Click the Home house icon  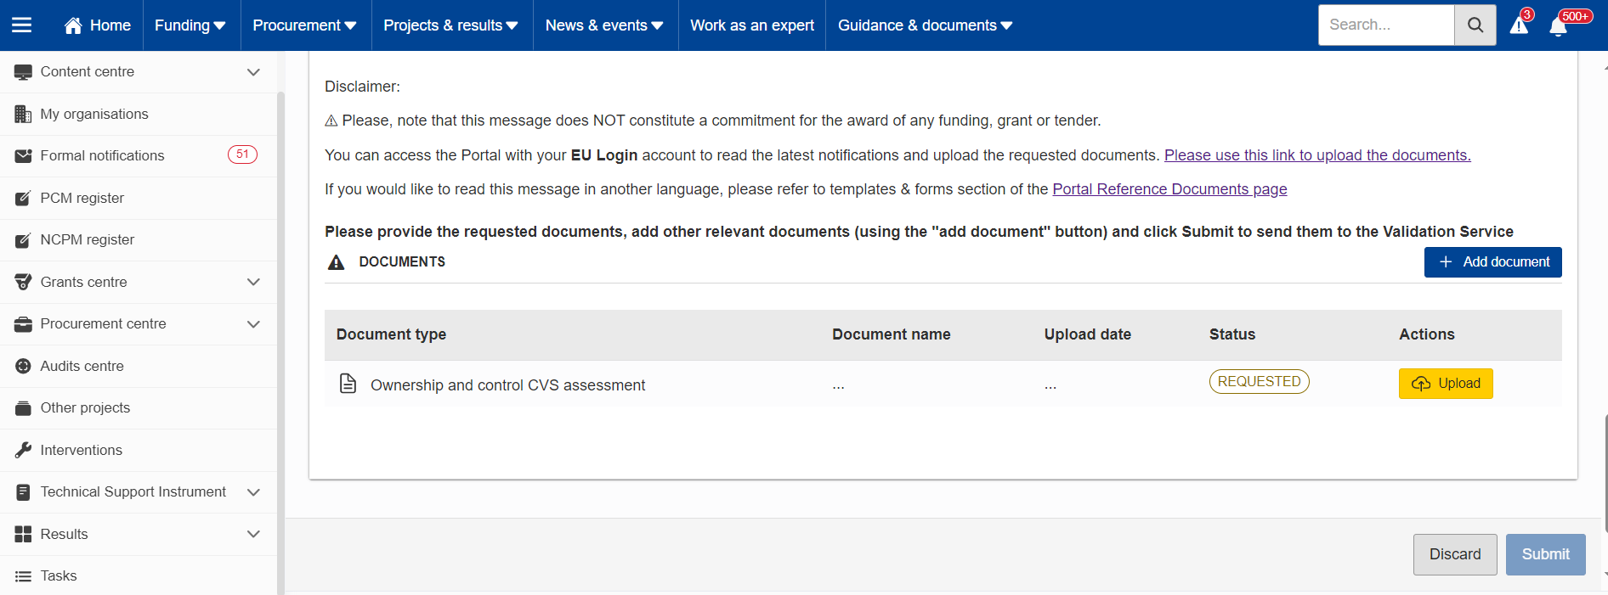(x=73, y=25)
